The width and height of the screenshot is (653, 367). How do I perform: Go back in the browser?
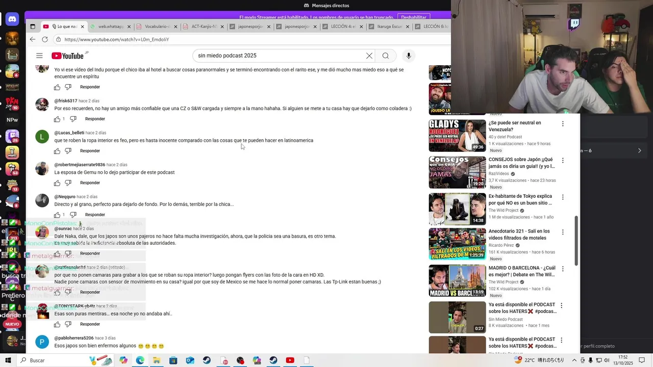click(x=33, y=39)
